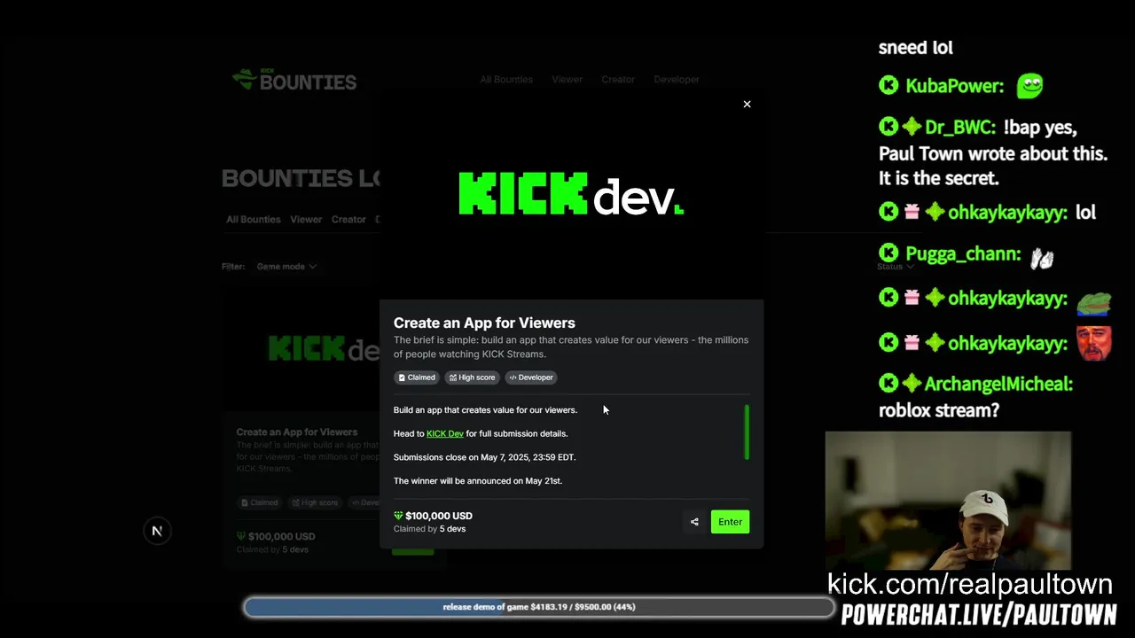Click the Kick badge next to Pugga_chann
1135x638 pixels.
888,254
